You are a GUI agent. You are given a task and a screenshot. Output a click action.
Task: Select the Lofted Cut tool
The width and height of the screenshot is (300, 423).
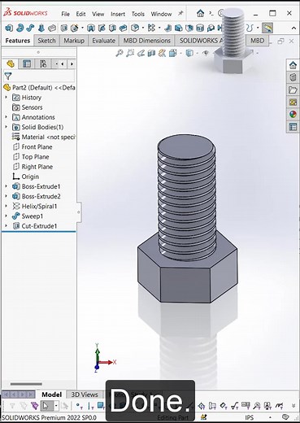coord(112,28)
